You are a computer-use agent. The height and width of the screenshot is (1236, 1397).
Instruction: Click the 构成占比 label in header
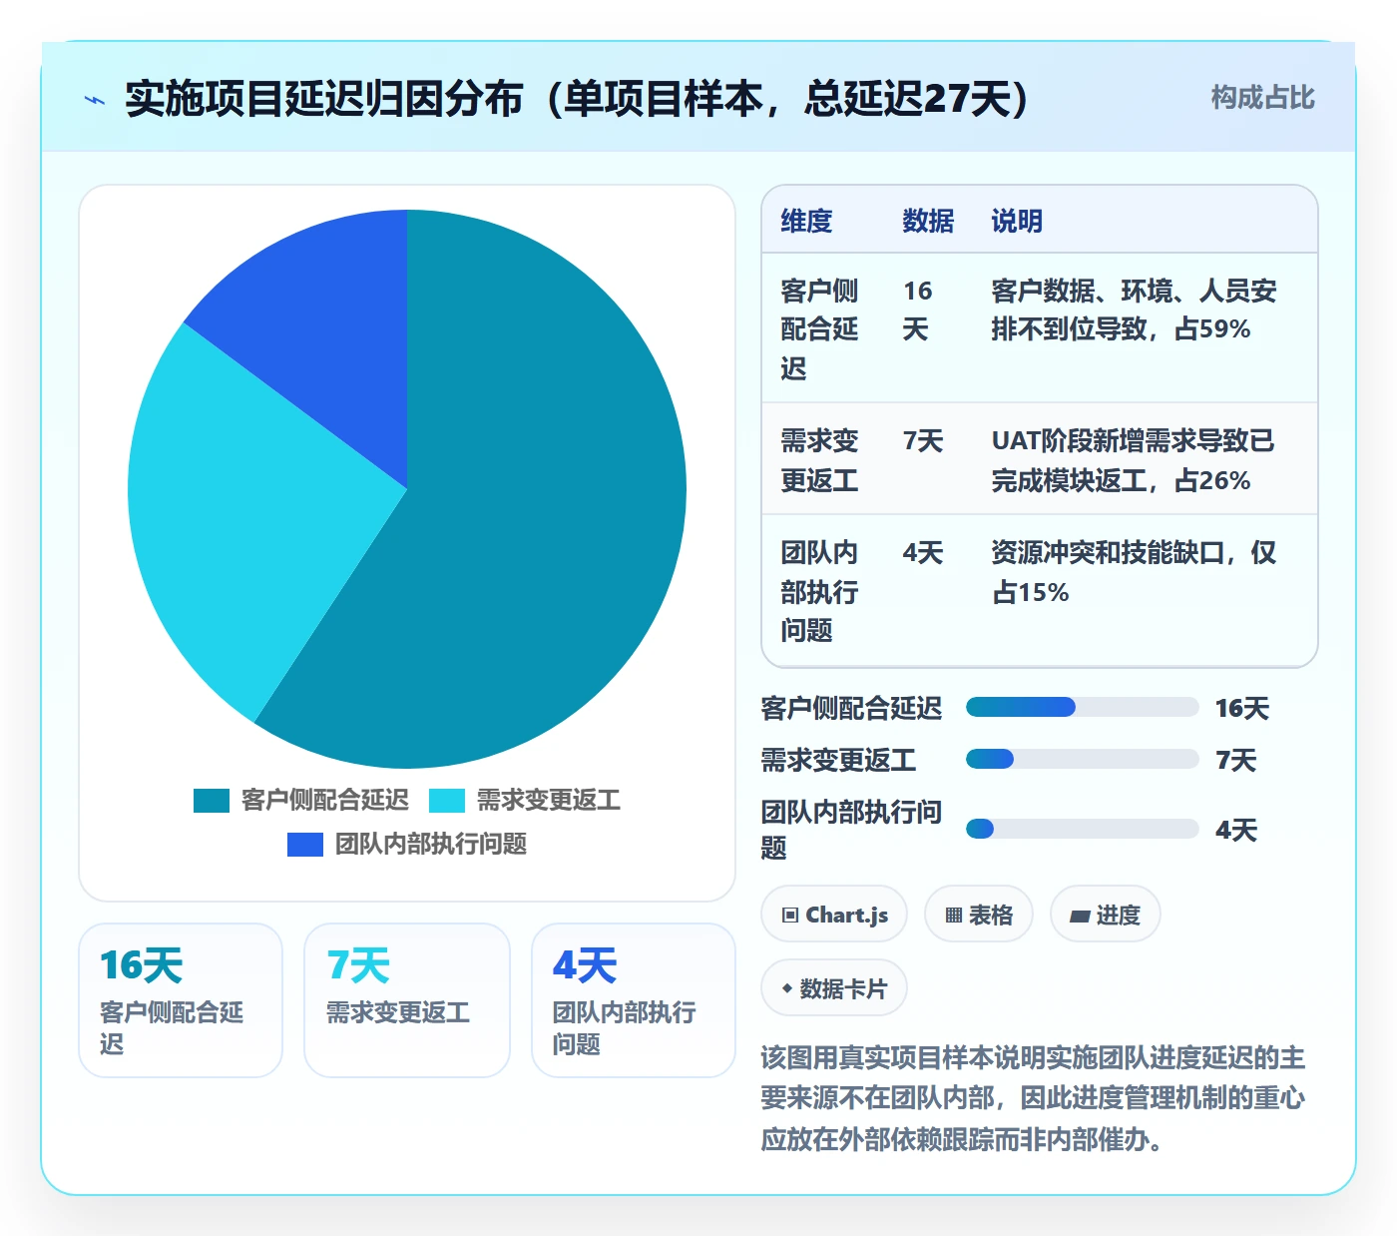tap(1262, 98)
